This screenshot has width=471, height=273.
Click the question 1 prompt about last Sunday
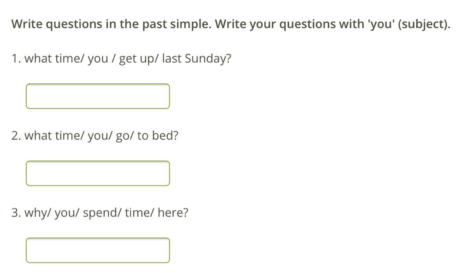(x=121, y=59)
